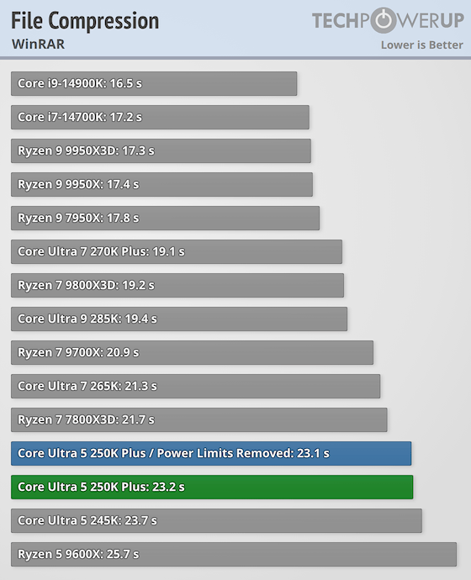The height and width of the screenshot is (580, 471).
Task: Select the Core Ultra 9 285K: 19.4 s bar
Action: point(179,319)
